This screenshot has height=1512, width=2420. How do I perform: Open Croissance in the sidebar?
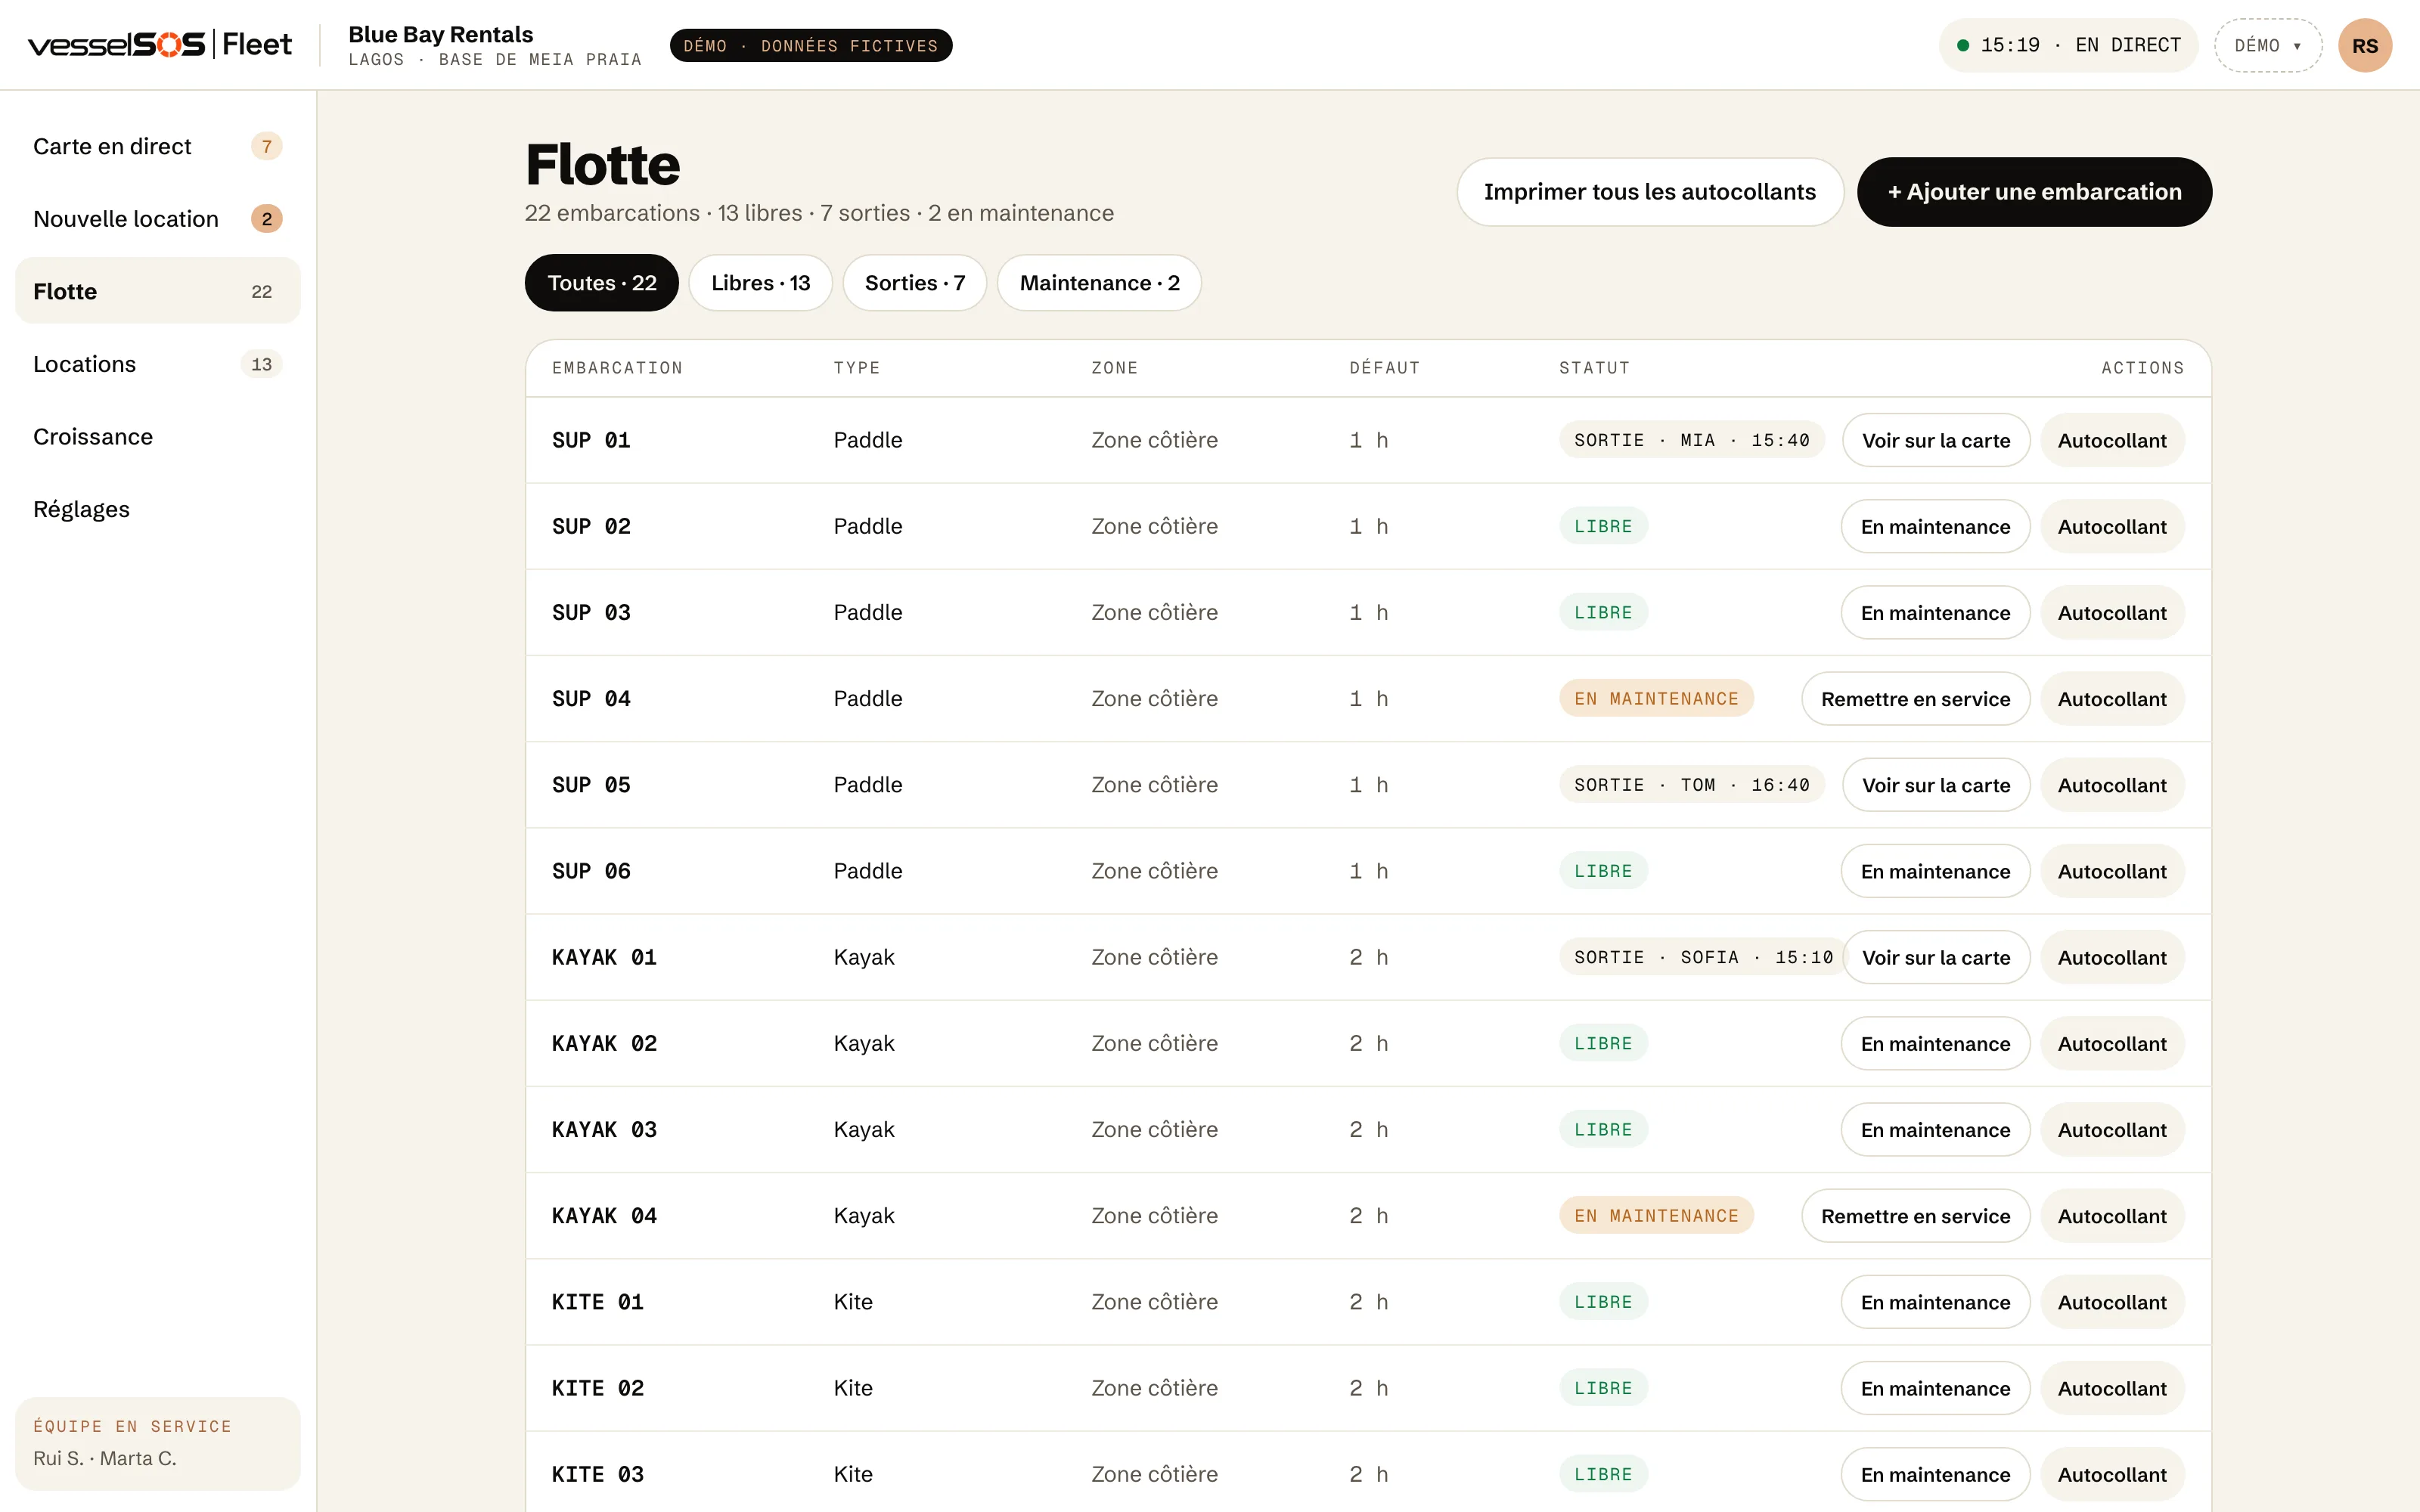coord(158,437)
